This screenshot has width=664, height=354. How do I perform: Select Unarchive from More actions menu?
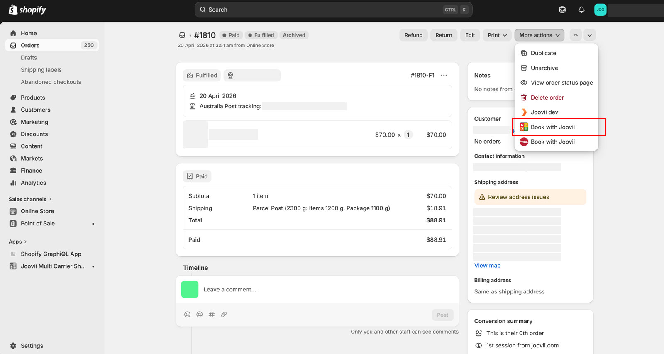(x=556, y=68)
